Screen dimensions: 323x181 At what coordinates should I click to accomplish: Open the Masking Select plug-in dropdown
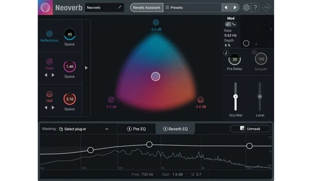point(84,129)
